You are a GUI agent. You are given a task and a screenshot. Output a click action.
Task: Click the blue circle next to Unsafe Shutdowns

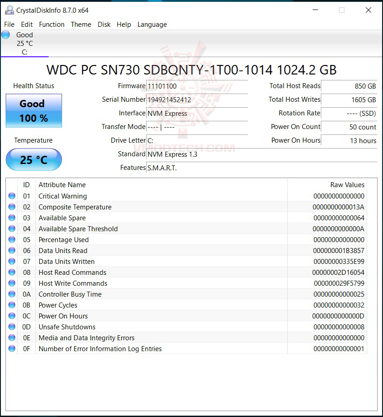coord(12,327)
